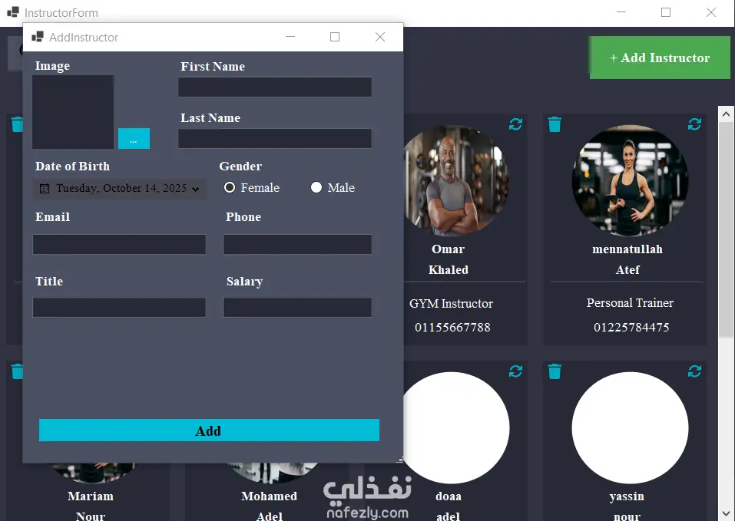Screen dimensions: 735x521
Task: Click the scrollbar up arrow
Action: [x=726, y=114]
